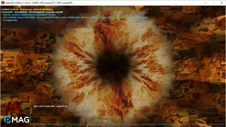The height and width of the screenshot is (127, 226).
Task: Close the FurMark burn-in test window
Action: pyautogui.click(x=221, y=3)
